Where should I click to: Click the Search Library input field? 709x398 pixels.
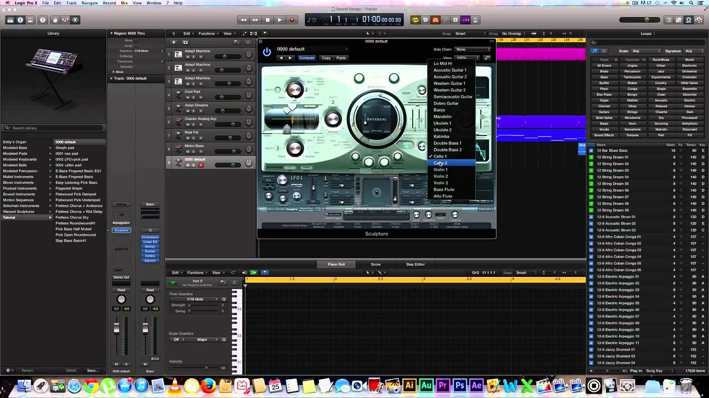coord(53,128)
